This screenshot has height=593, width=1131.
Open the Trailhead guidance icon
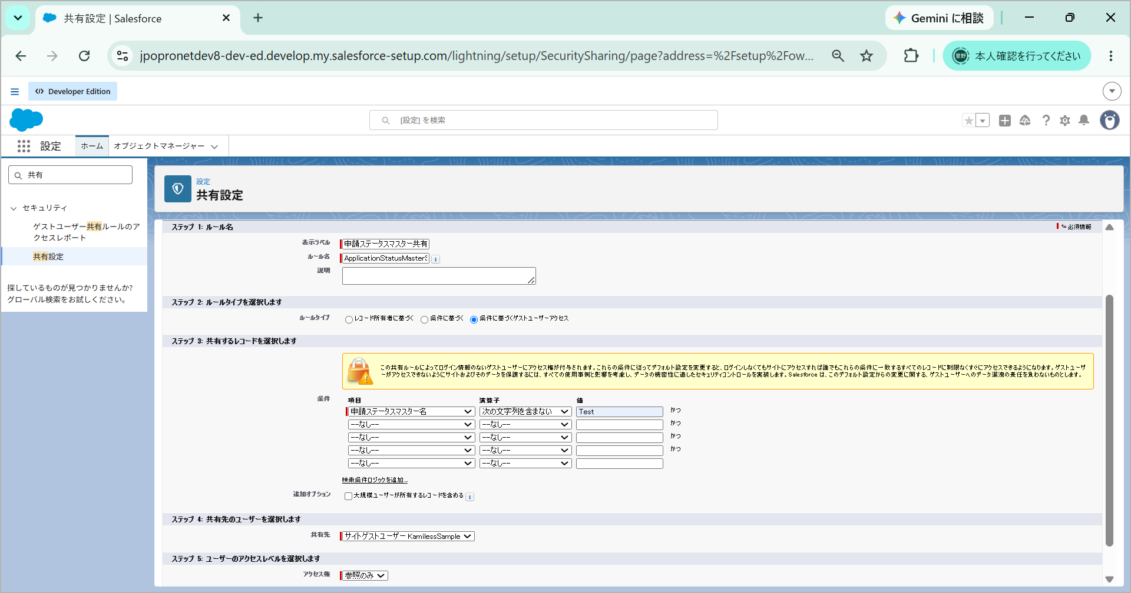coord(1025,120)
